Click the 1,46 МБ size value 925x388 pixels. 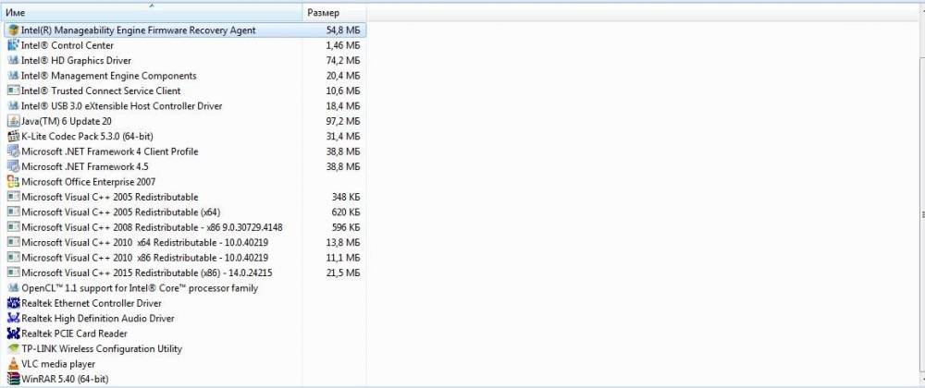[343, 45]
